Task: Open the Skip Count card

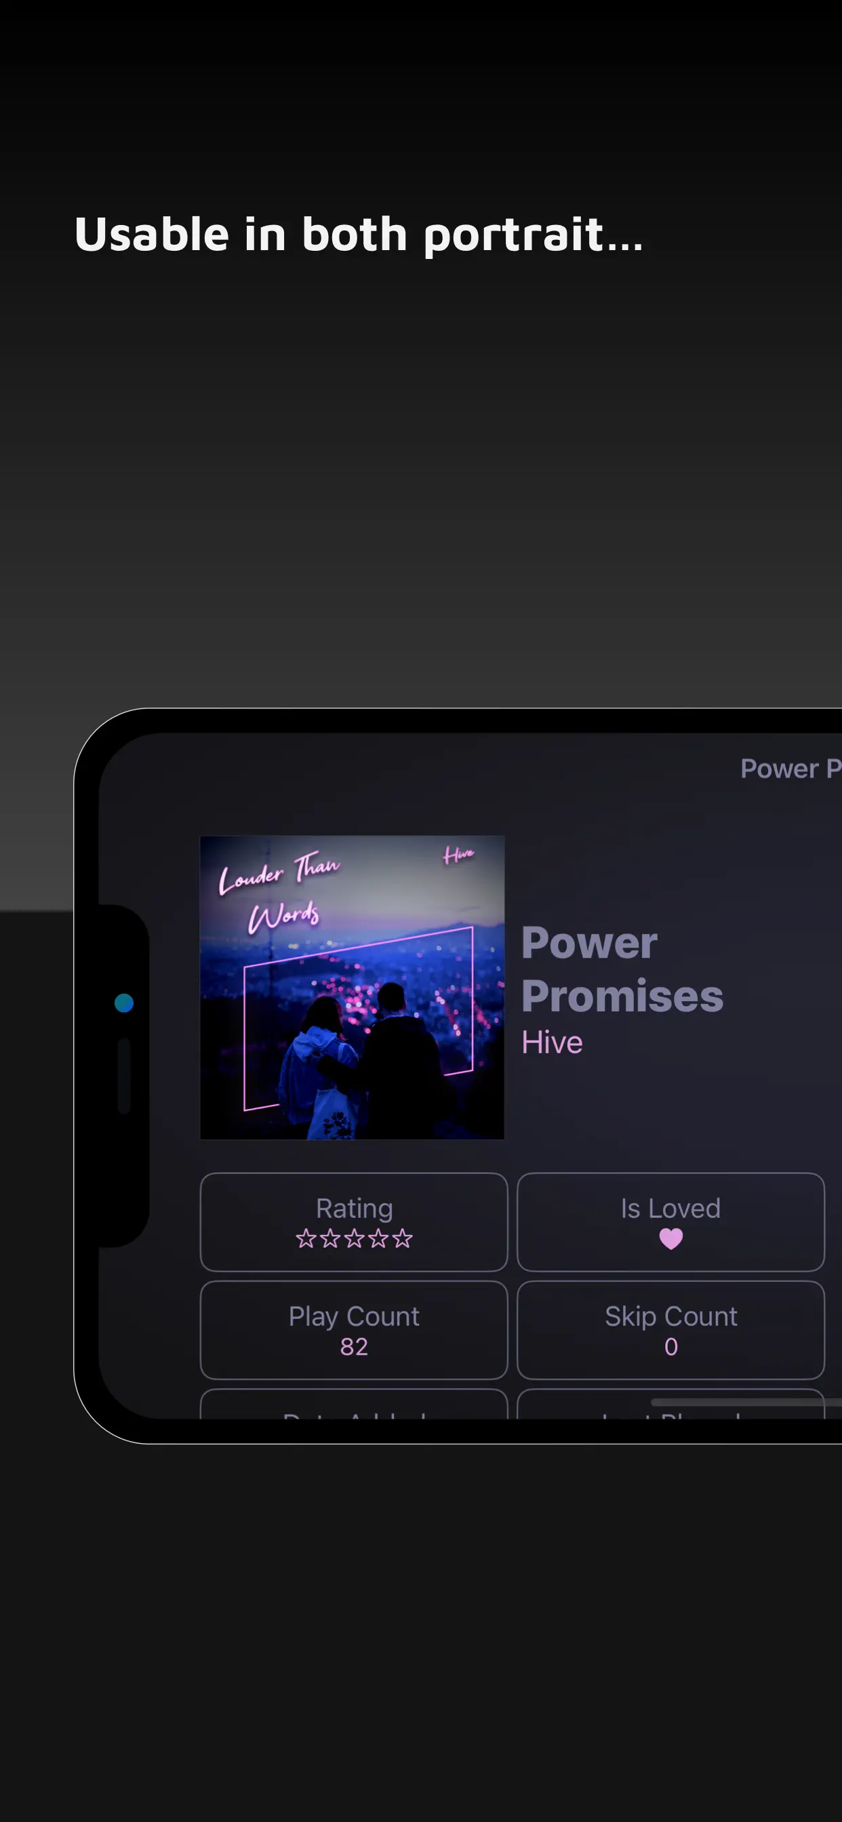Action: click(x=670, y=1330)
